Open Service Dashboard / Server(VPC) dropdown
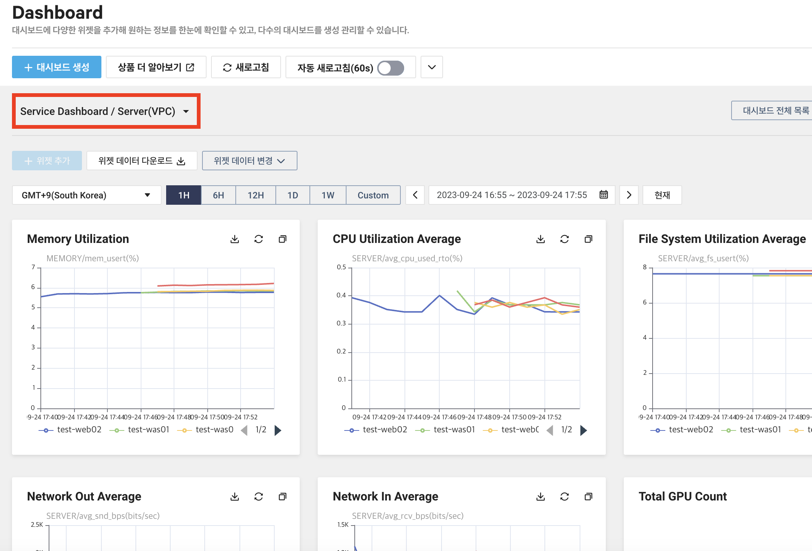The height and width of the screenshot is (551, 812). click(x=106, y=111)
